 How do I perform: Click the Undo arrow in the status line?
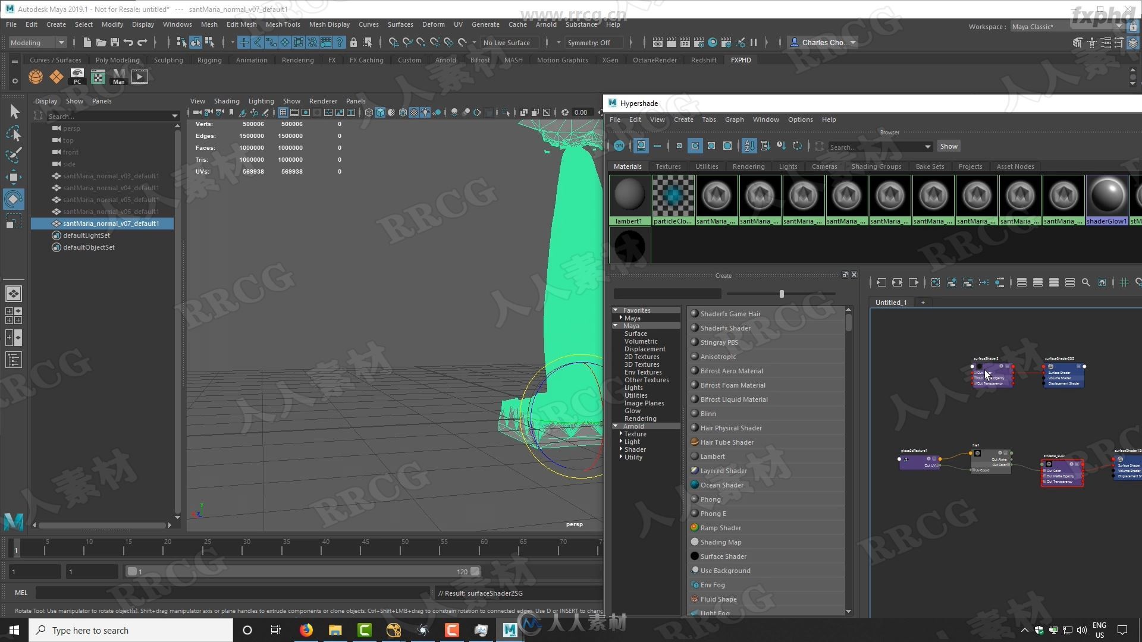click(128, 42)
